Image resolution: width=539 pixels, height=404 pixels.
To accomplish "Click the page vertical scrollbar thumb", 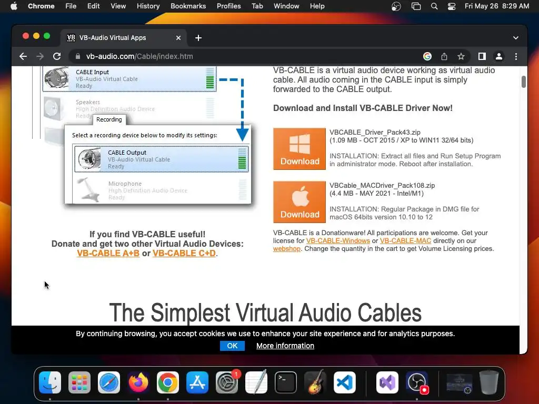I will coord(524,82).
